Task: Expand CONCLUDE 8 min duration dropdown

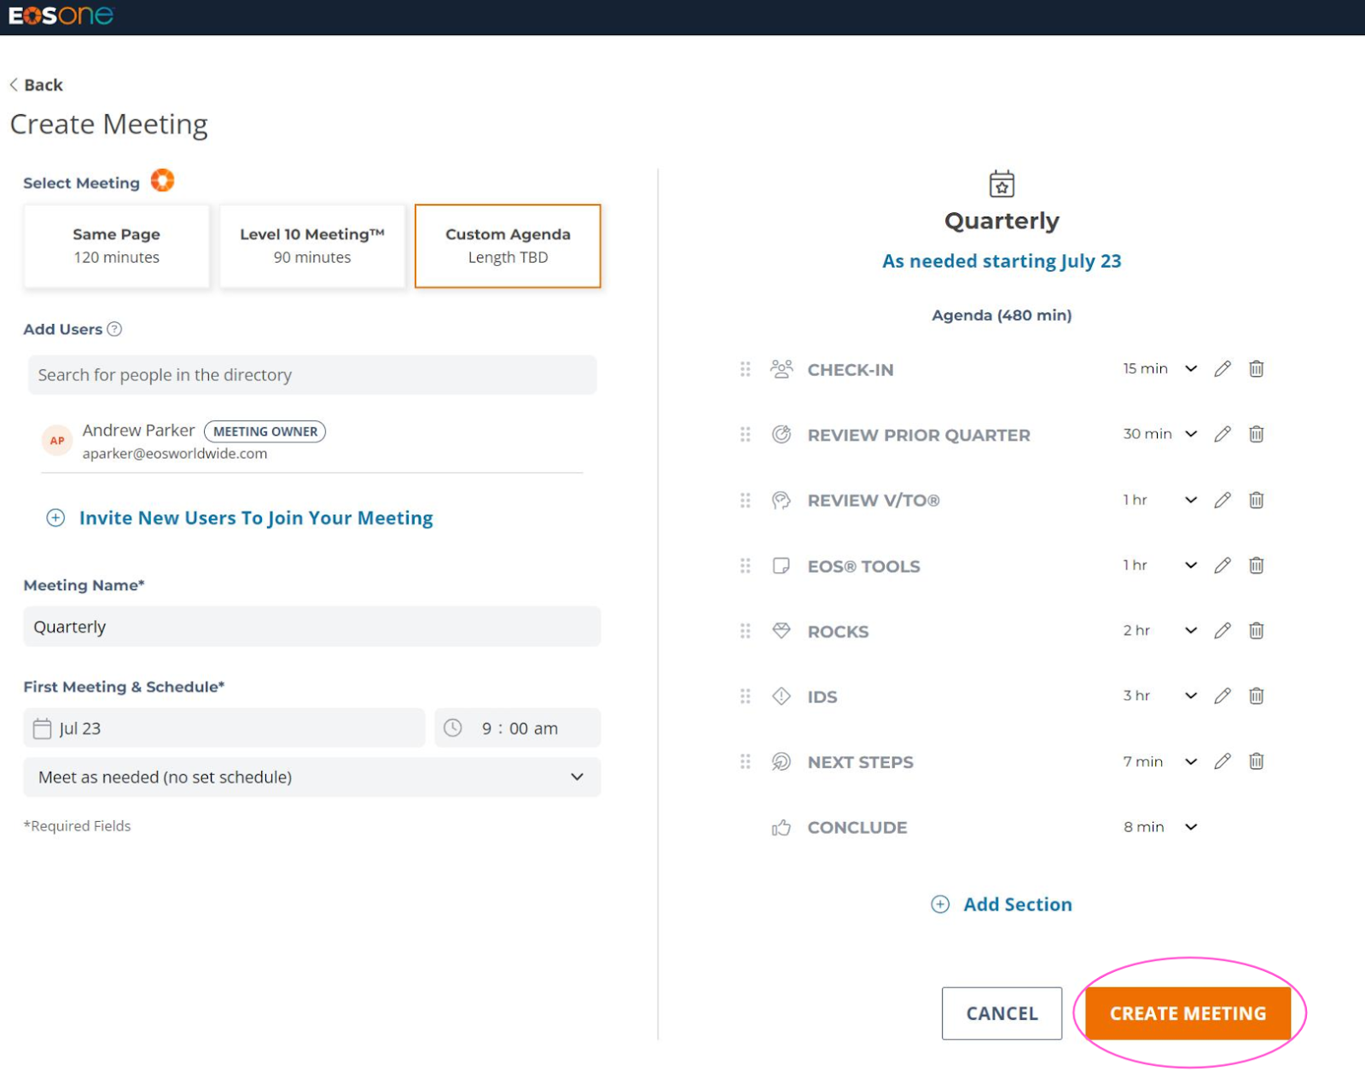Action: [1191, 827]
